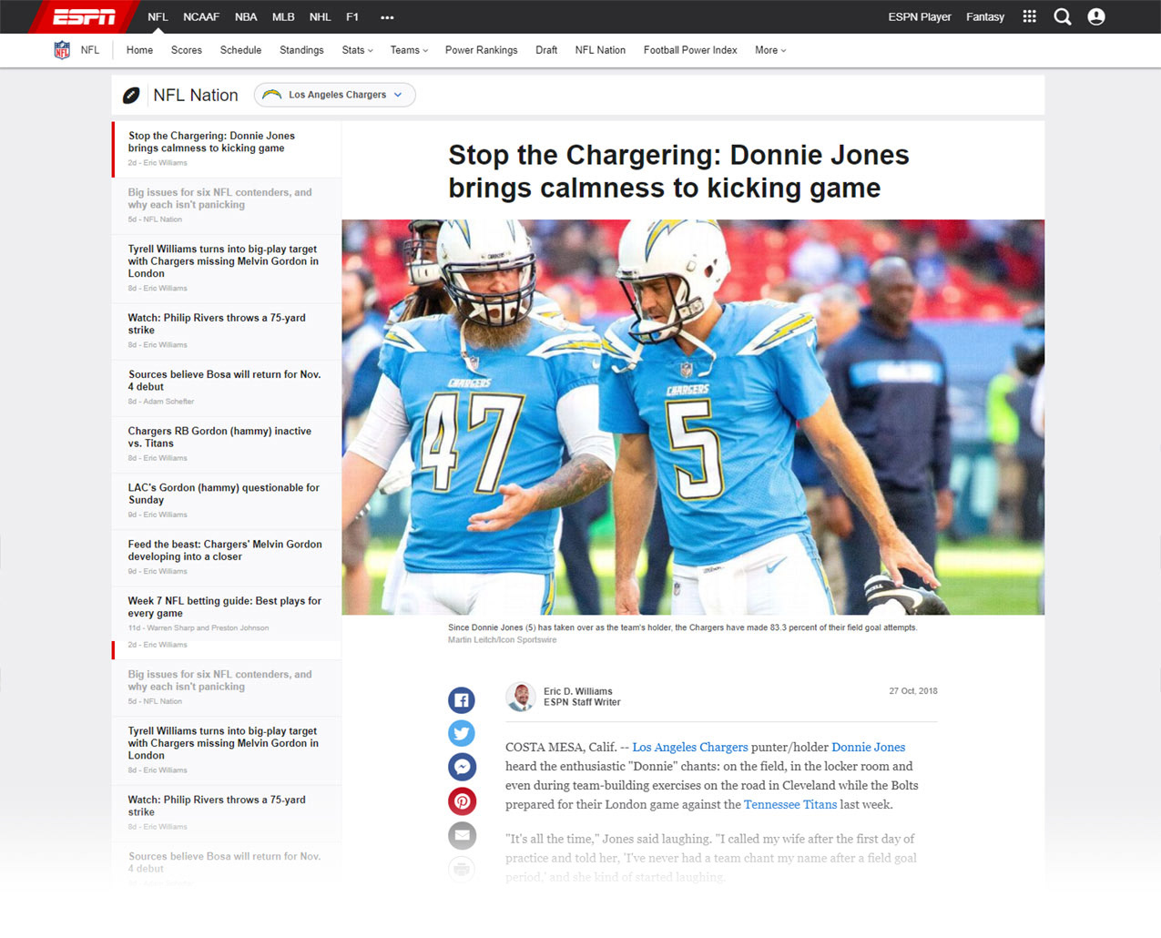Click article date '27 Oct, 2018'
The image size is (1161, 938).
click(913, 691)
